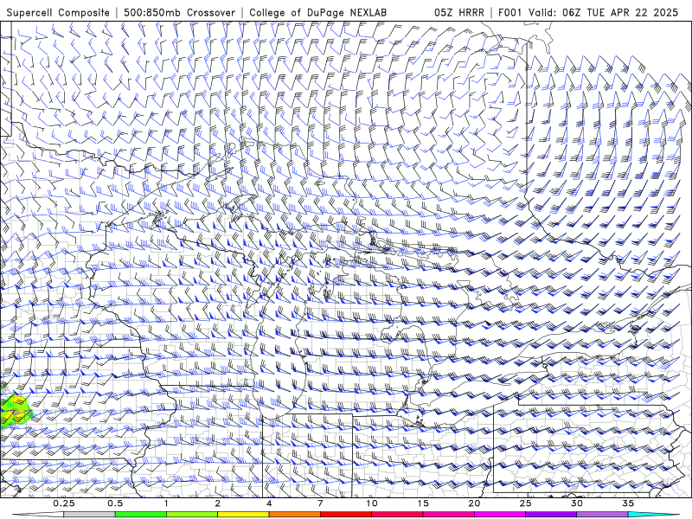Image resolution: width=692 pixels, height=519 pixels.
Task: Click the lime green segment between 1 and 2
Action: [x=192, y=515]
